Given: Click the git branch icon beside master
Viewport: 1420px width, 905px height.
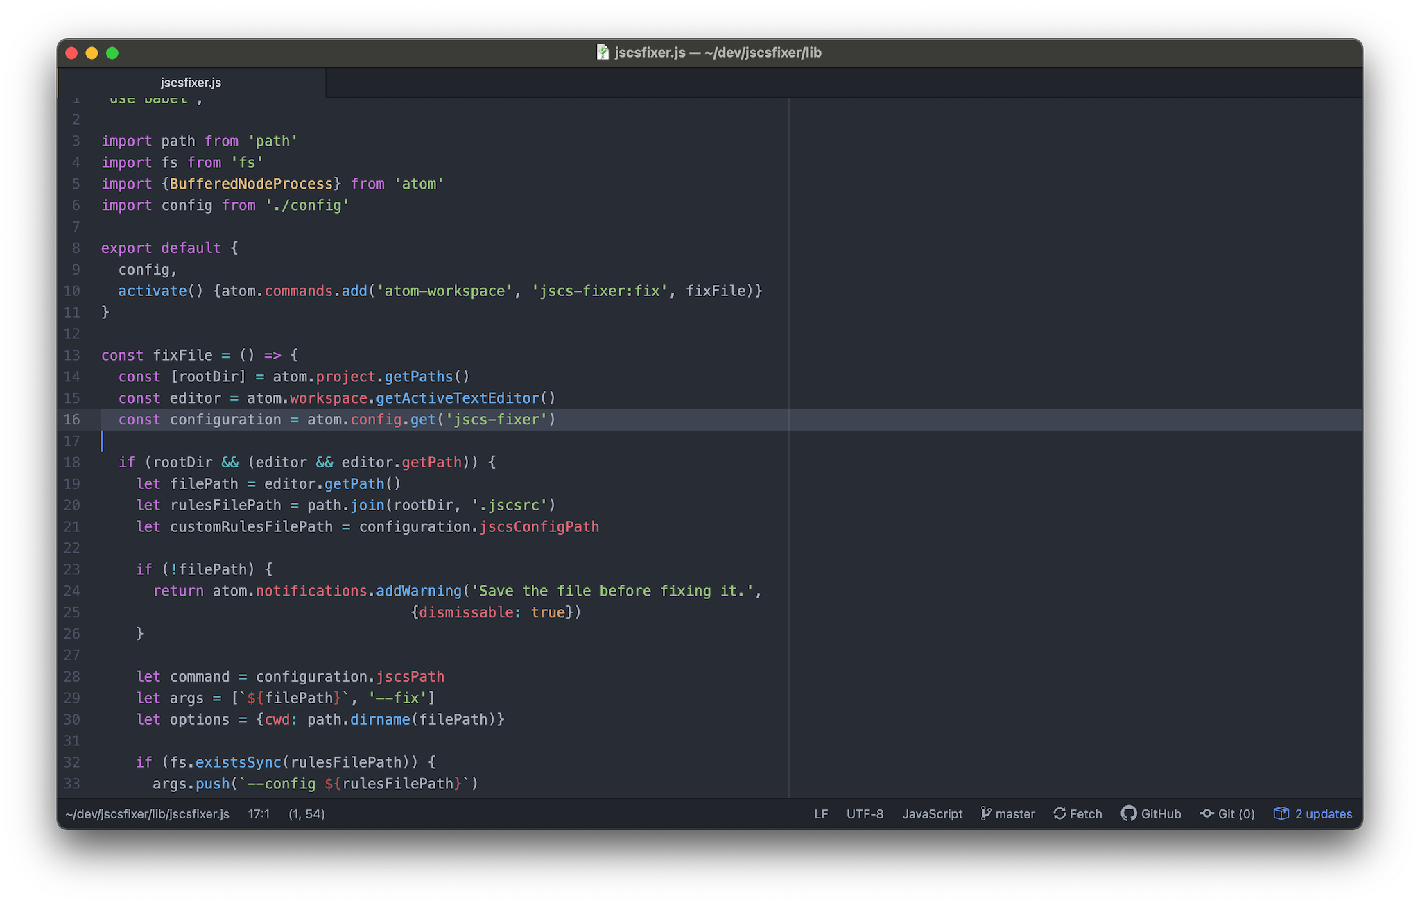Looking at the screenshot, I should point(985,813).
